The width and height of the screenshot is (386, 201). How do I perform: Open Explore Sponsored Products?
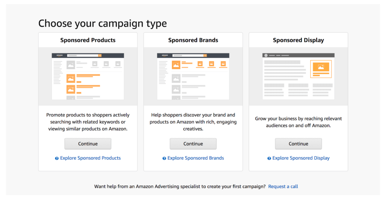click(x=90, y=158)
